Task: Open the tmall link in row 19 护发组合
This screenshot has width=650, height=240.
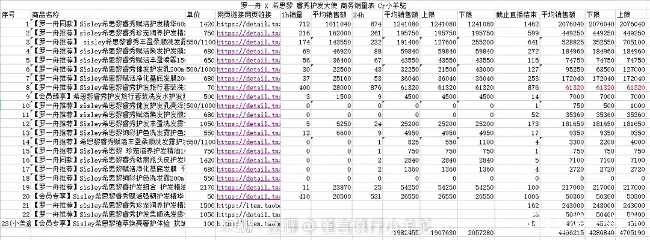Action: click(248, 188)
